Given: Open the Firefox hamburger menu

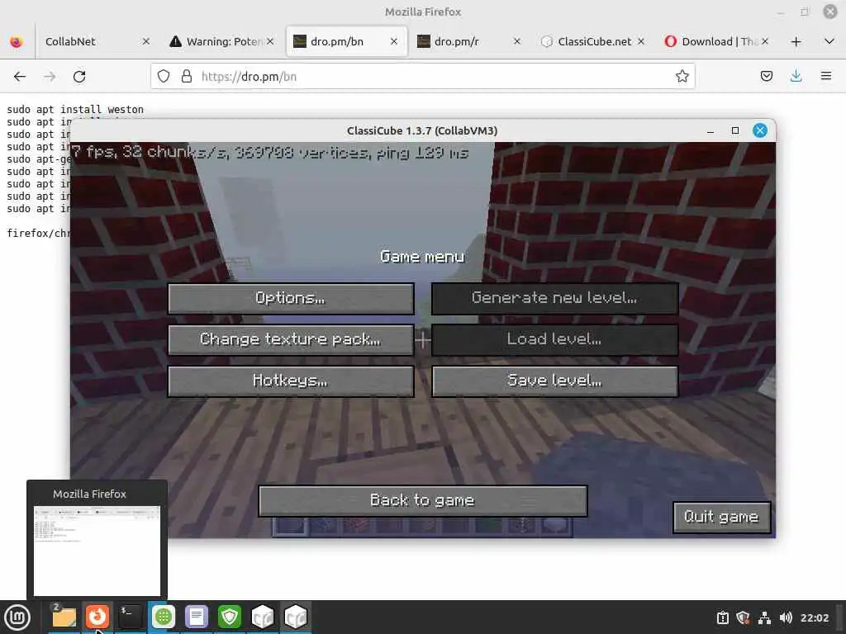Looking at the screenshot, I should 826,77.
